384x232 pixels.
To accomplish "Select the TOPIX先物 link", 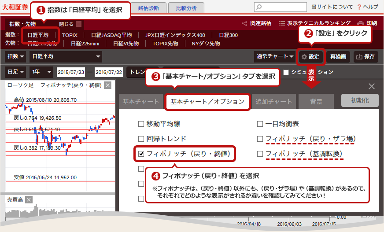I will tap(165, 44).
